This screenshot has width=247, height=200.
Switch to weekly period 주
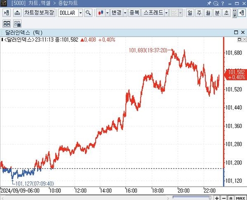coord(199,13)
